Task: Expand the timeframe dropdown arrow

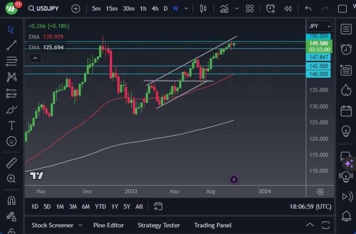Action: pos(186,9)
